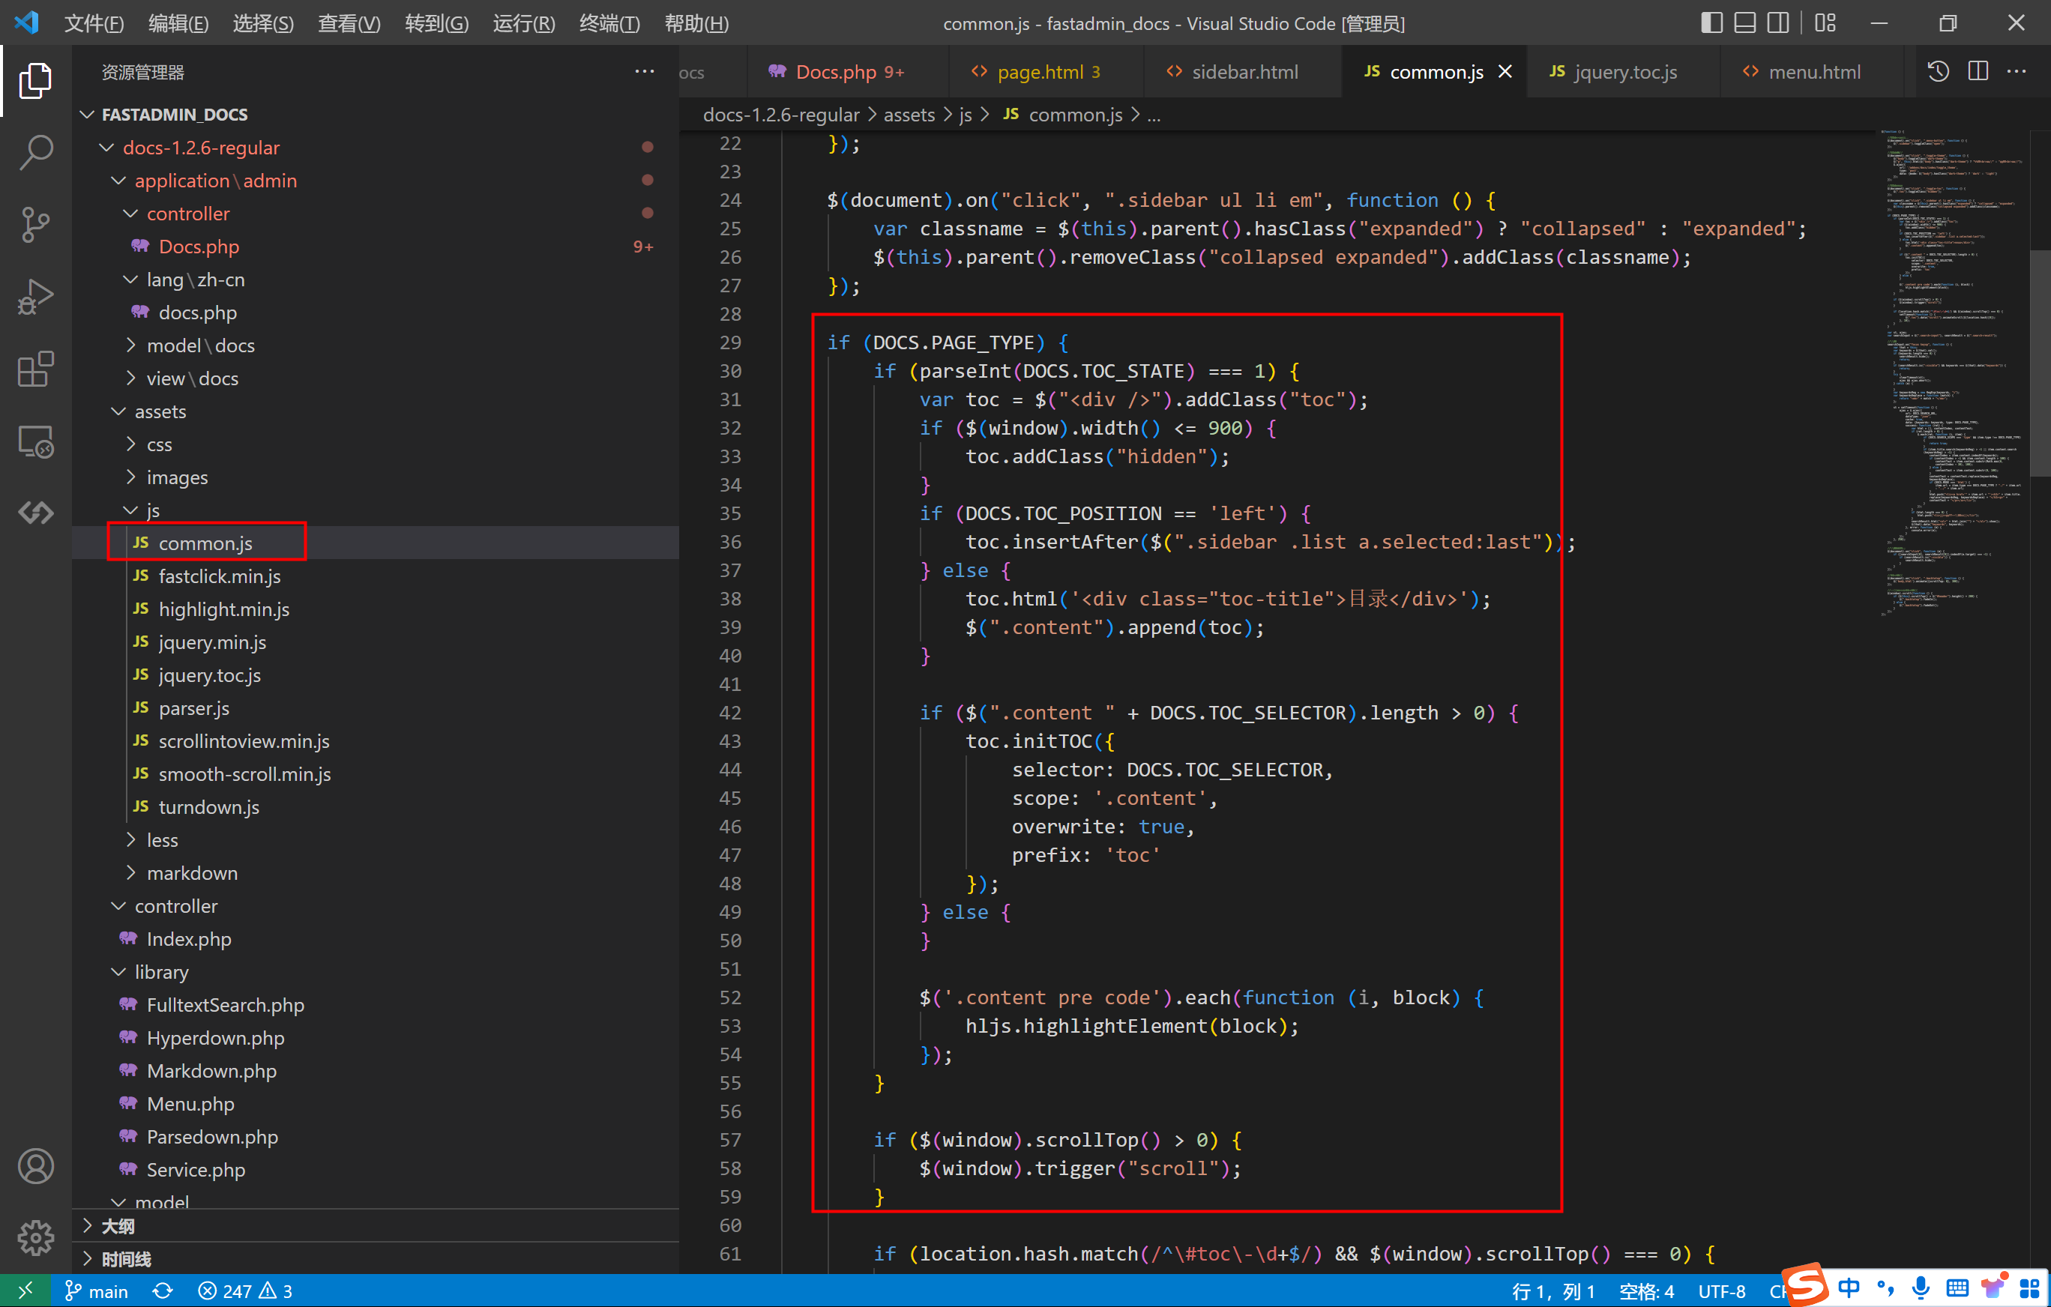
Task: Expand the 大纲 outline section
Action: 376,1226
